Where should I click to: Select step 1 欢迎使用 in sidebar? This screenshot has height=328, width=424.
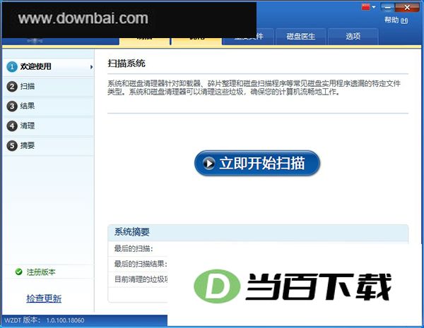(49, 66)
